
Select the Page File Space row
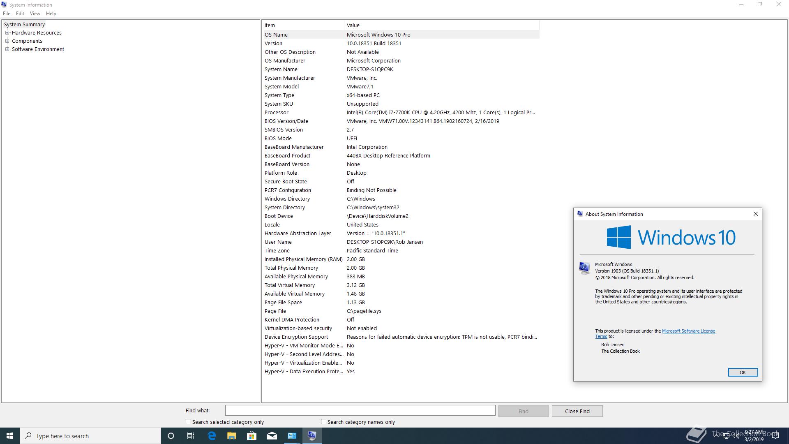[x=401, y=302]
